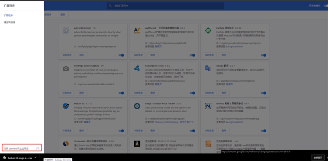Click the Fusionzoom Tools blue logo
Image resolution: width=328 pixels, height=161 pixels.
pos(137,68)
